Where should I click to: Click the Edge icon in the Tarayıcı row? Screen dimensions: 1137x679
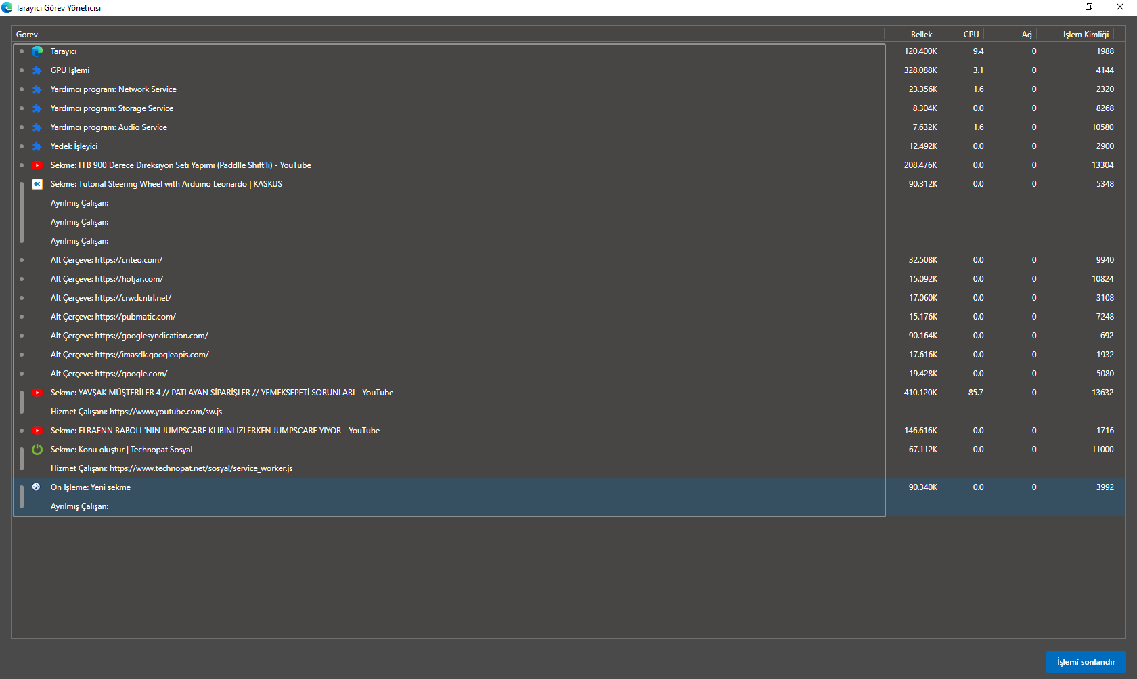pyautogui.click(x=37, y=51)
